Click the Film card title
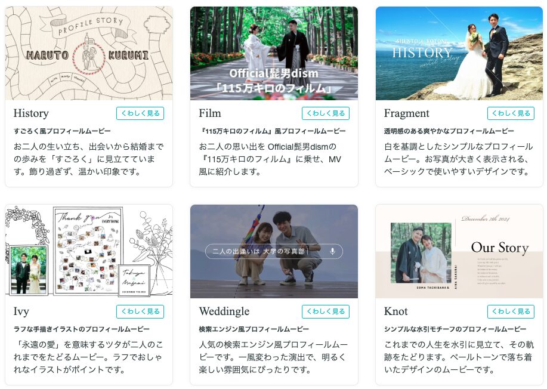This screenshot has width=547, height=389. pyautogui.click(x=210, y=113)
